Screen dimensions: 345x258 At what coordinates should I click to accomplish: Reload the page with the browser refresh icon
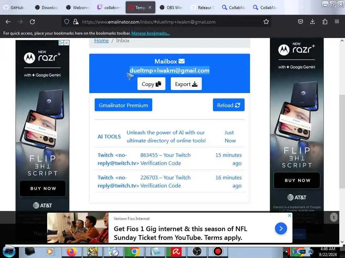coord(32,22)
